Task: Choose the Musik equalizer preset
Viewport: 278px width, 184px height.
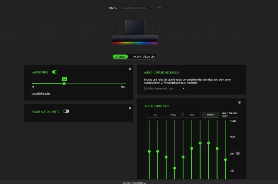Action: tap(210, 115)
